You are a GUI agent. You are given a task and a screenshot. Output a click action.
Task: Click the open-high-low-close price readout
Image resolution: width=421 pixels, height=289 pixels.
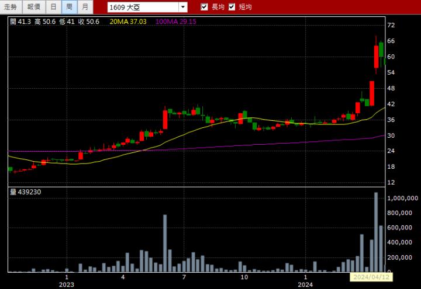[55, 22]
